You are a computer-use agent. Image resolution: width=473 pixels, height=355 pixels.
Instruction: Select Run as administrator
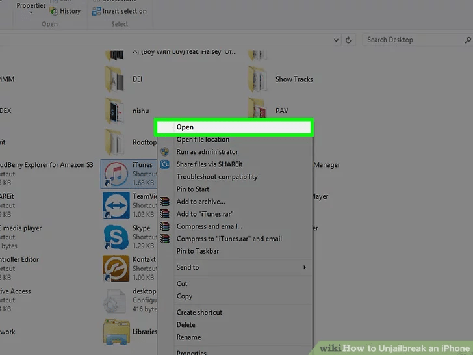[207, 152]
